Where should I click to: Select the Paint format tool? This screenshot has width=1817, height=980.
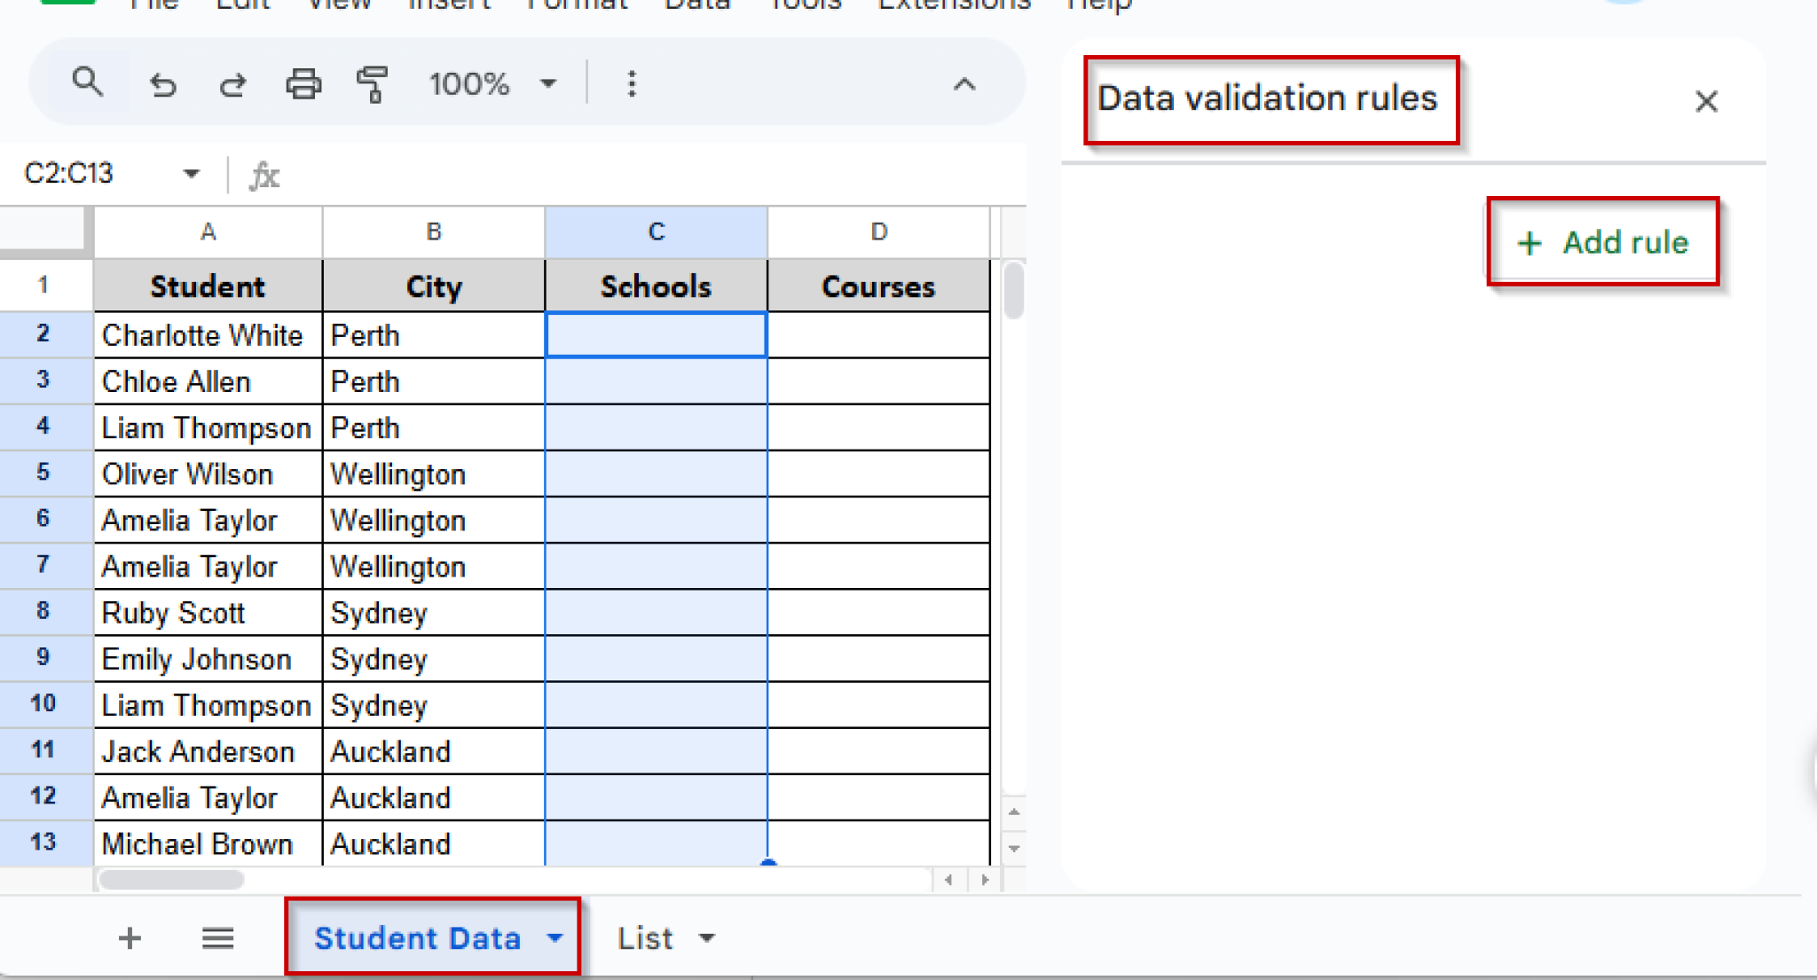click(374, 82)
